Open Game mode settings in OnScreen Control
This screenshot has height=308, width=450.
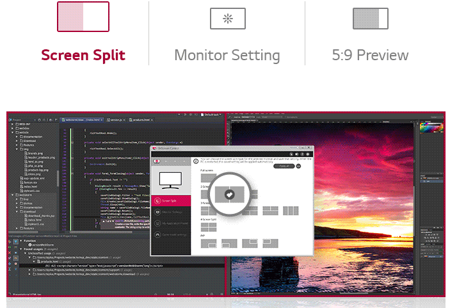coord(171,234)
